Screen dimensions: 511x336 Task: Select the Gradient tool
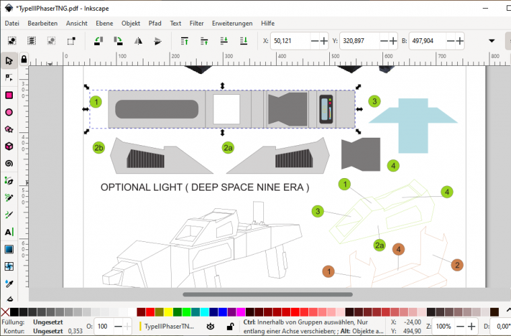pos(9,249)
